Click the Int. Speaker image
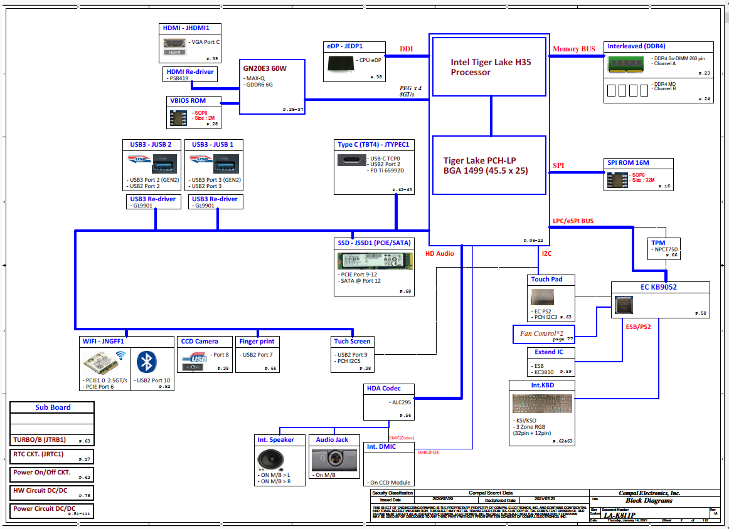 tap(270, 460)
